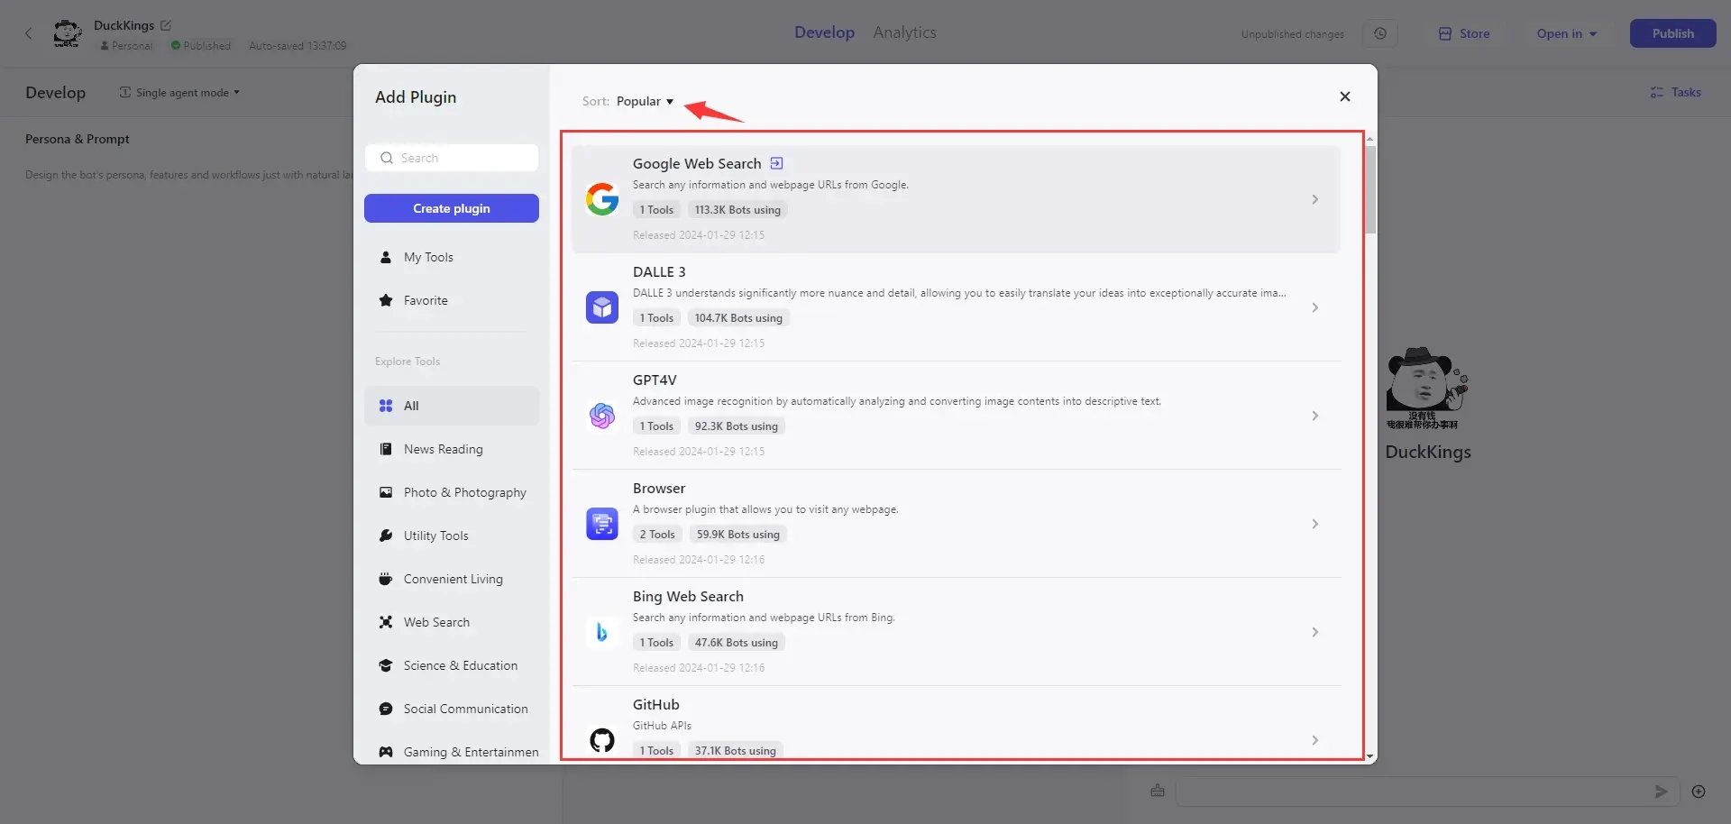Select the Science & Education category

452,665
